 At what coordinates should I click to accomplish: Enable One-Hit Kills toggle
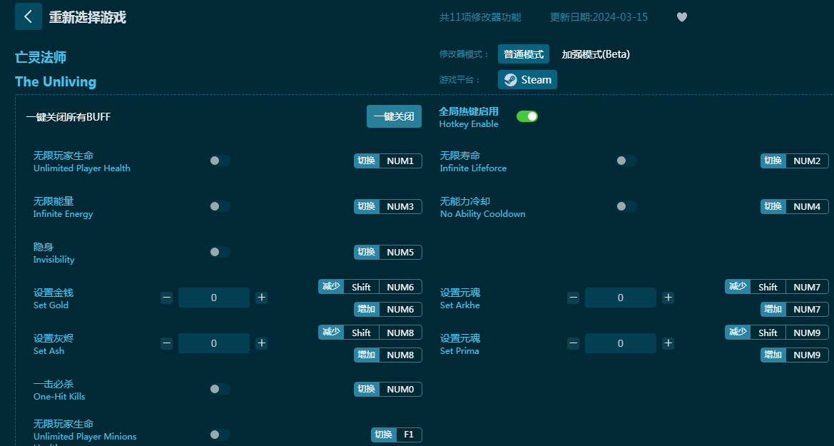point(220,389)
